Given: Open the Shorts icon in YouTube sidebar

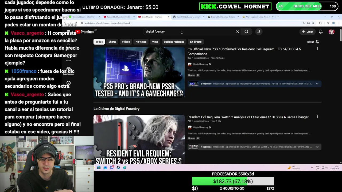Looking at the screenshot, I should pos(68,57).
